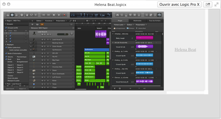
Task: Expand the Backing Vocals track stack
Action: point(31,43)
